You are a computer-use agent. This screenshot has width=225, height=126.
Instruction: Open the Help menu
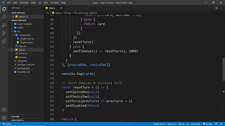coord(63,2)
